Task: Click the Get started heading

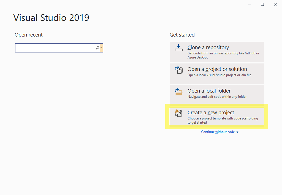Action: 182,35
